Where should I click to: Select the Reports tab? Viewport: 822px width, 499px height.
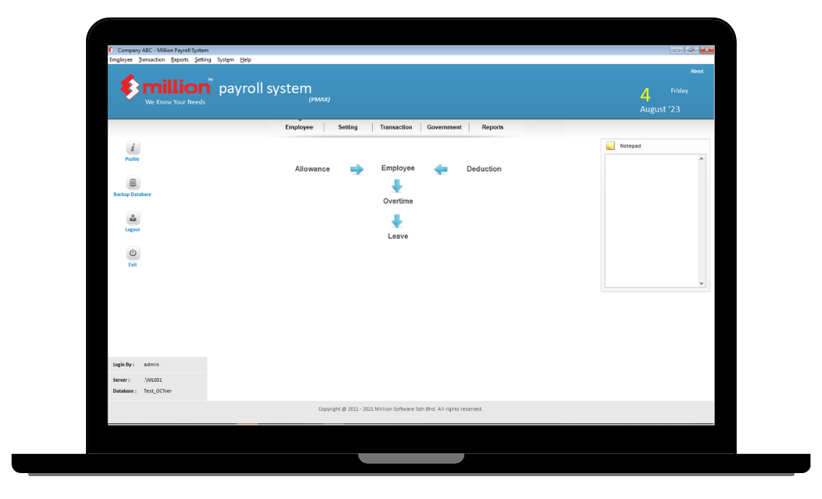(x=492, y=127)
